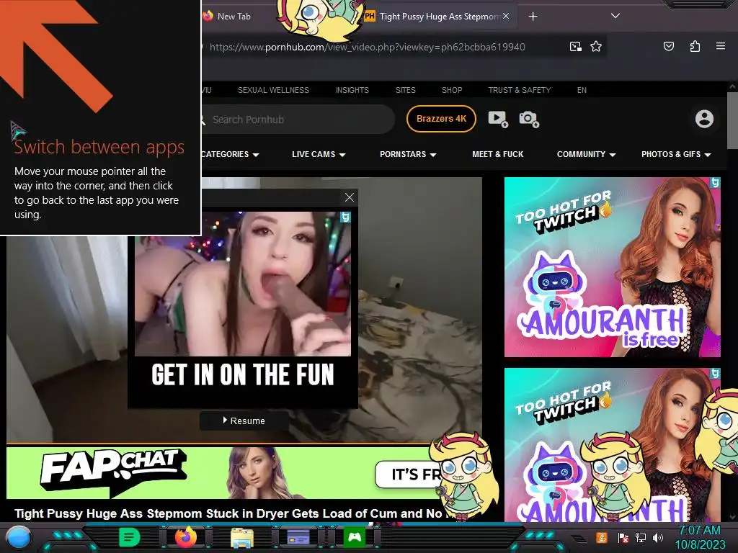
Task: Open the Trust & Safety link
Action: [x=520, y=90]
